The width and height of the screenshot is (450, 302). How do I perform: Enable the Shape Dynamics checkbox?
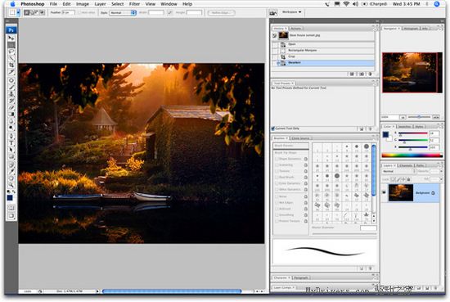pos(277,159)
